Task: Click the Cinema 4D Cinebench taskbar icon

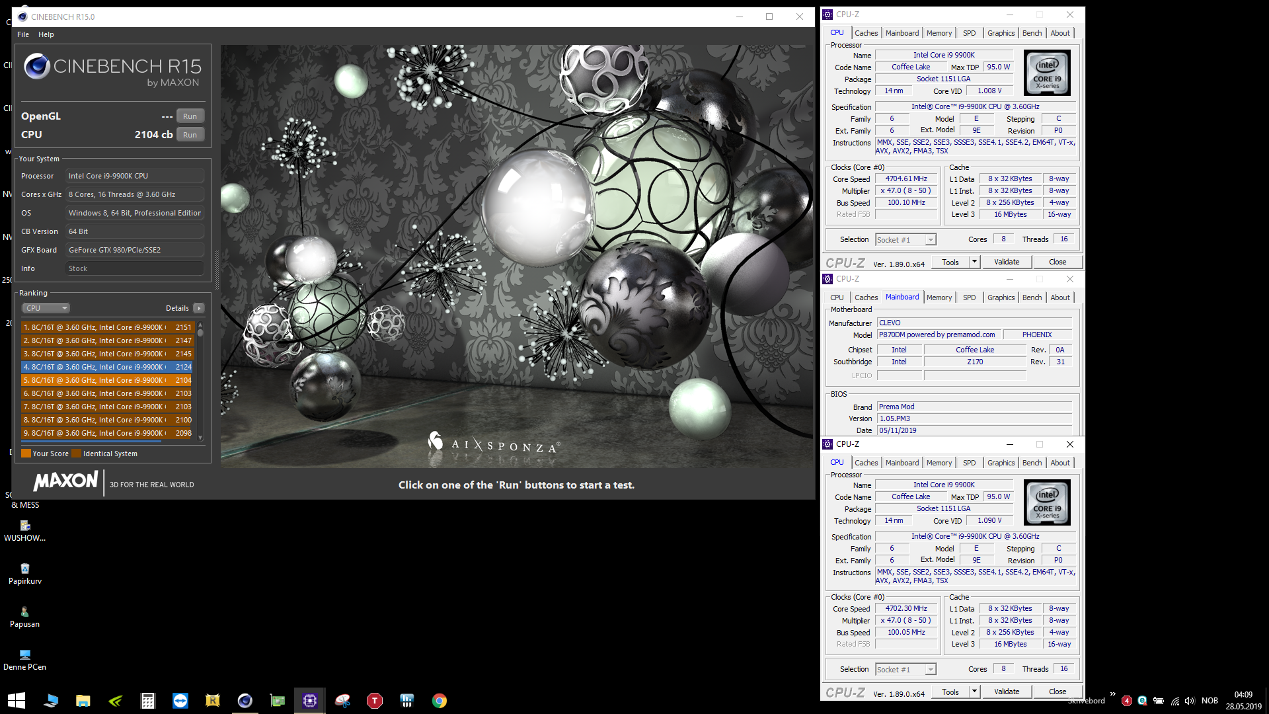Action: (x=245, y=701)
